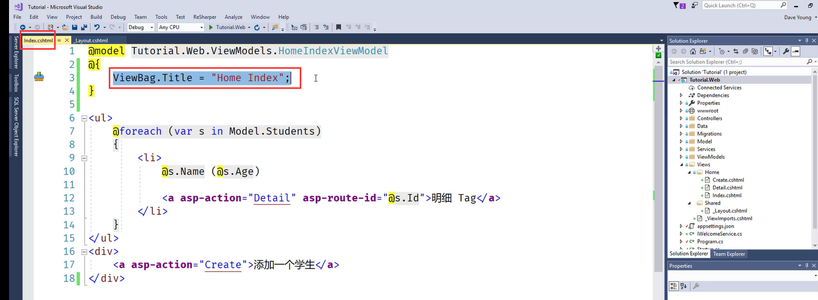Viewport: 818px width, 300px height.
Task: Click the Pending Changes Filter clock icon
Action: point(721,51)
